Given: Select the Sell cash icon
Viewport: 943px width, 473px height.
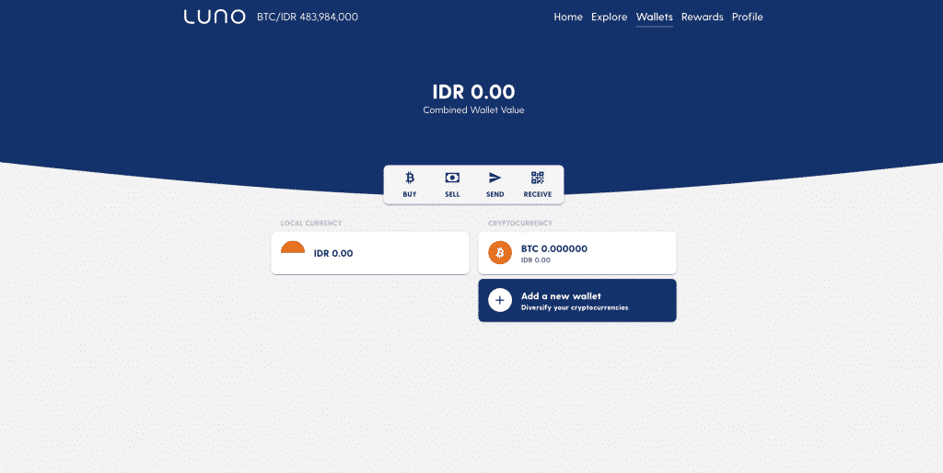Looking at the screenshot, I should pos(452,178).
